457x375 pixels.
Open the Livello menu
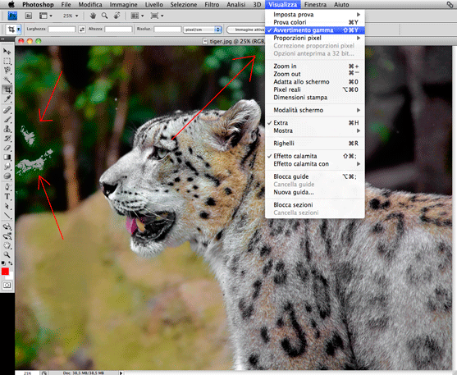coord(154,4)
